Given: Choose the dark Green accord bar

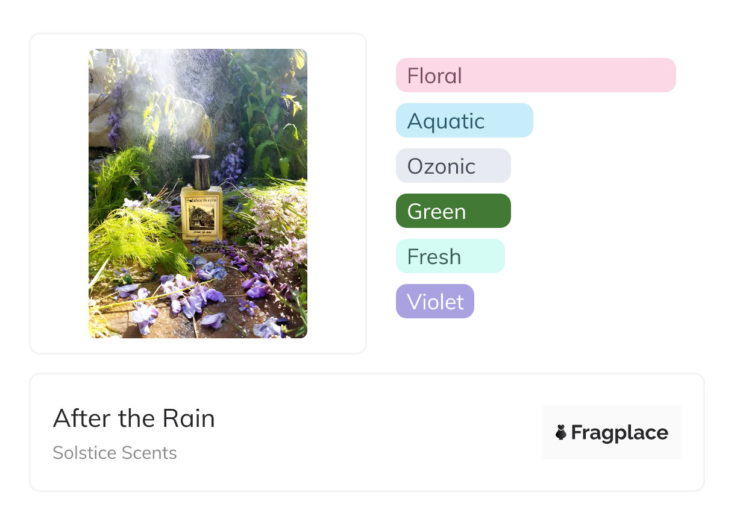Looking at the screenshot, I should click(453, 211).
